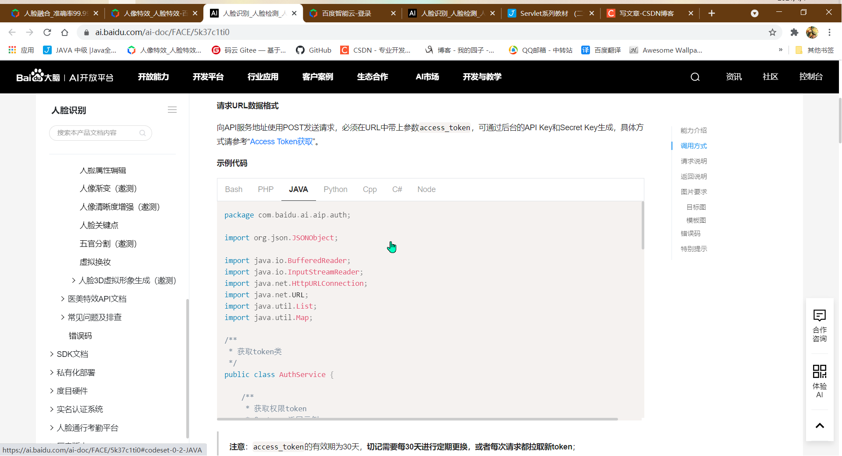The image size is (842, 456).
Task: Click the back-to-top arrow button
Action: coord(820,425)
